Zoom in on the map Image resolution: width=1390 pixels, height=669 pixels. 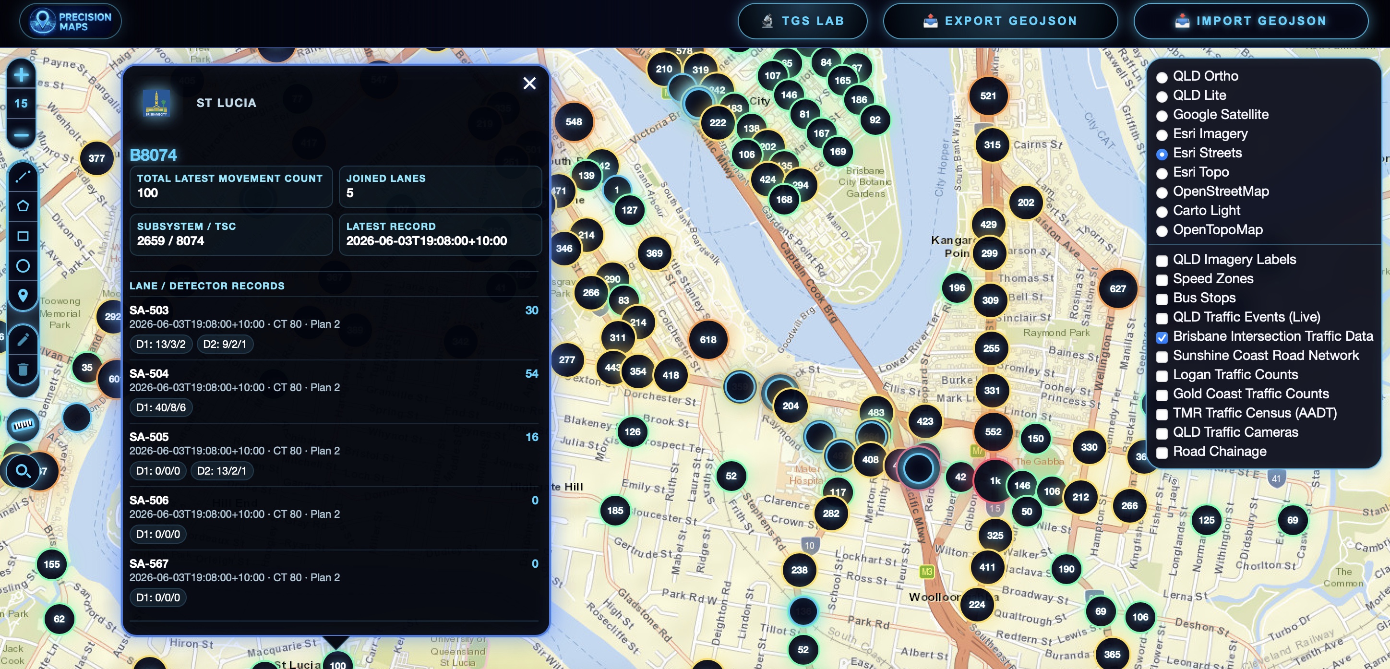pos(21,74)
